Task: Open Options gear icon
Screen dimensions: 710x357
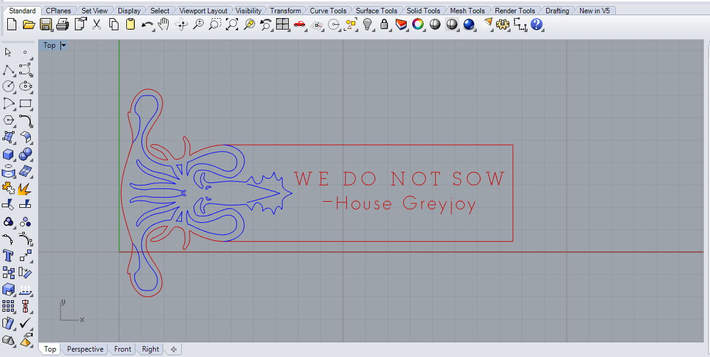Action: tap(503, 24)
